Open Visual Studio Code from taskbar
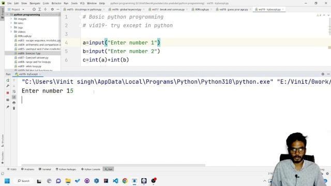 pos(115,181)
